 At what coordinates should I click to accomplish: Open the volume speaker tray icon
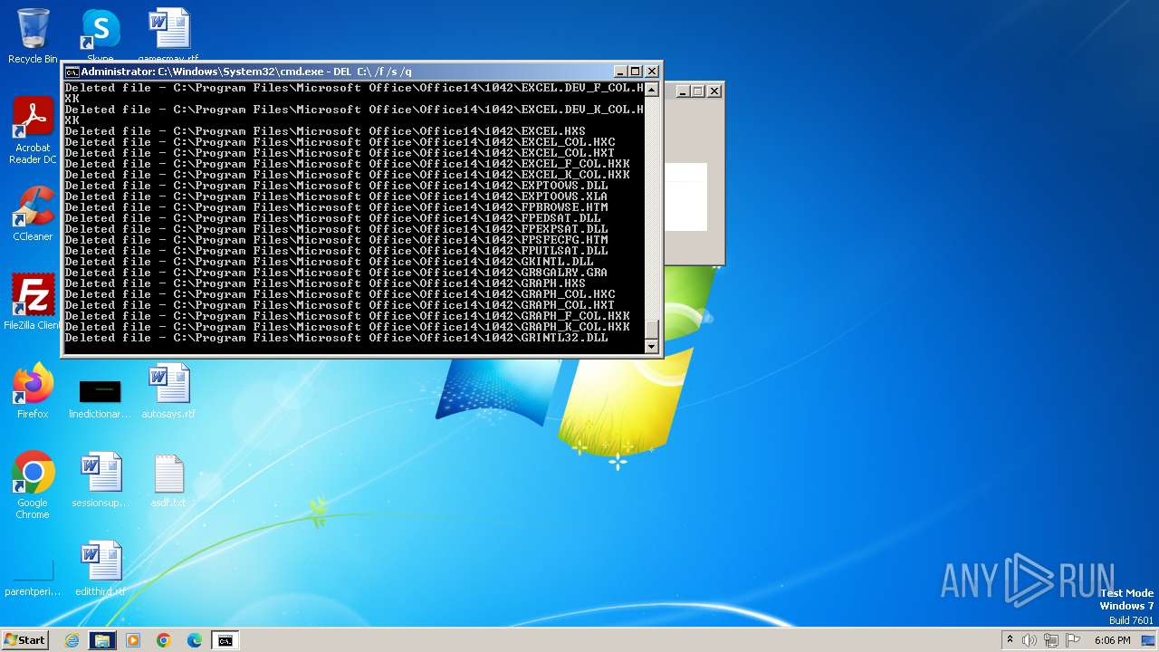[x=1030, y=640]
